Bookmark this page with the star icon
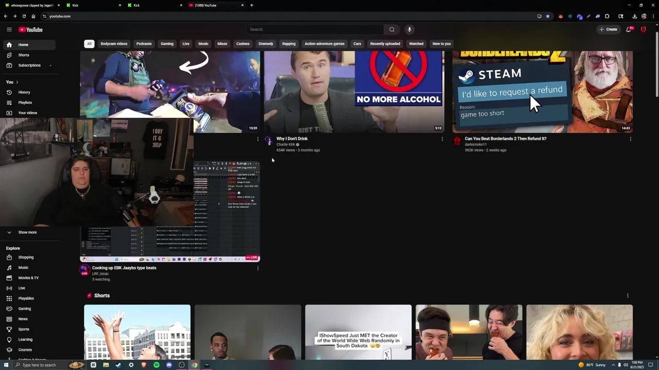 pos(547,16)
